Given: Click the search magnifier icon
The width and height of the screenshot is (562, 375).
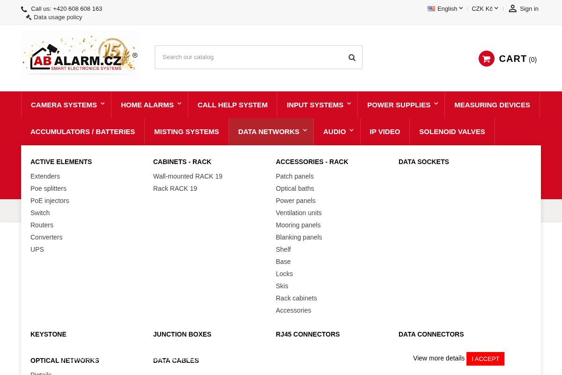Looking at the screenshot, I should [x=352, y=57].
